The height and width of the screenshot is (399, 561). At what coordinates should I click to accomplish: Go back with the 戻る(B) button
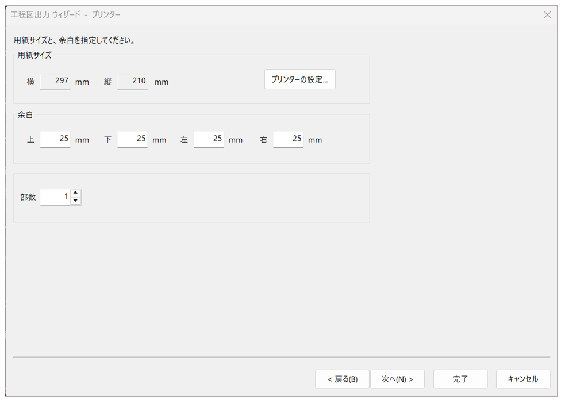tap(342, 379)
